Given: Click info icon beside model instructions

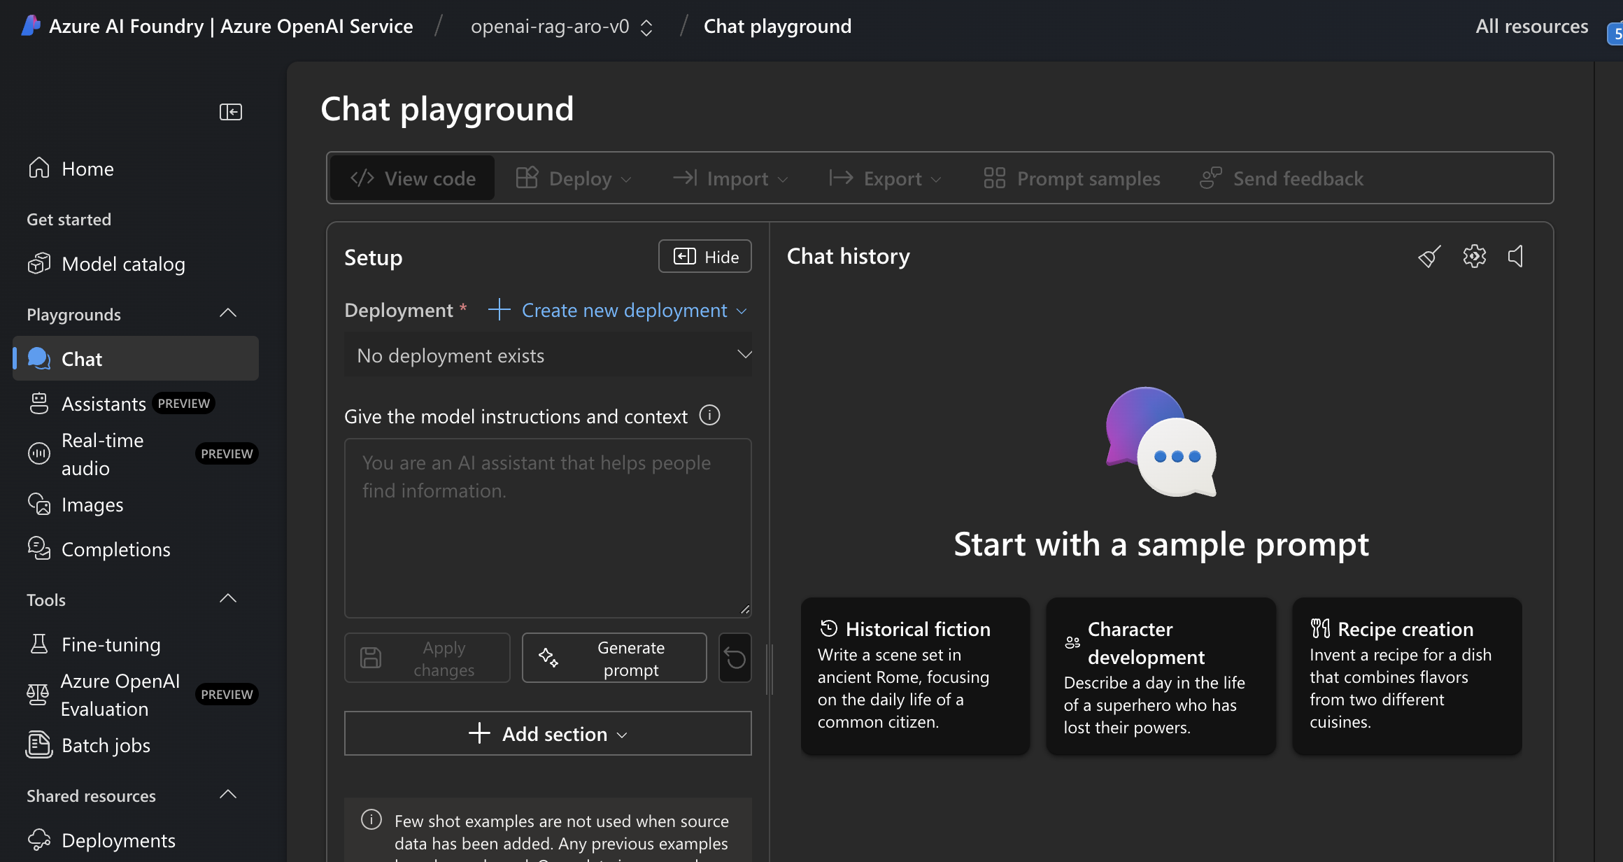Looking at the screenshot, I should [x=709, y=416].
